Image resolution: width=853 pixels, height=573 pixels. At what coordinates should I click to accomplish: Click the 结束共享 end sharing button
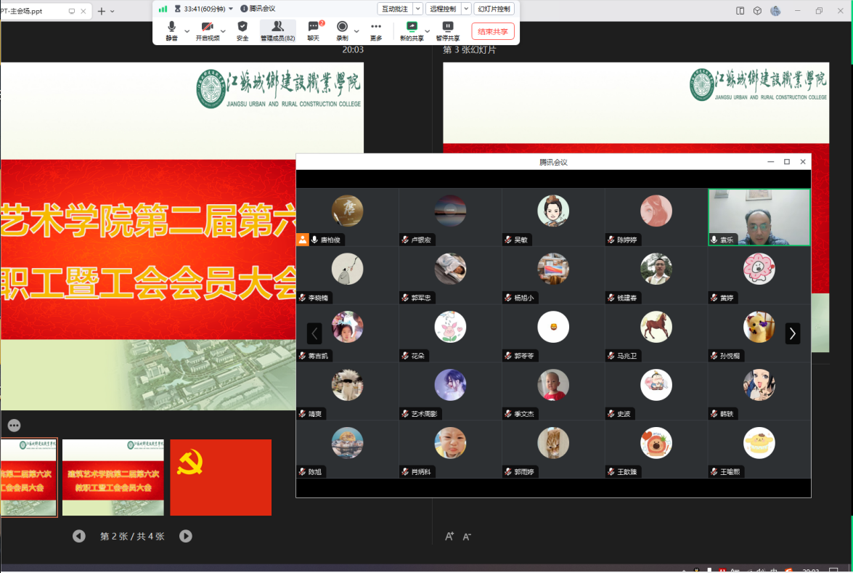coord(493,31)
